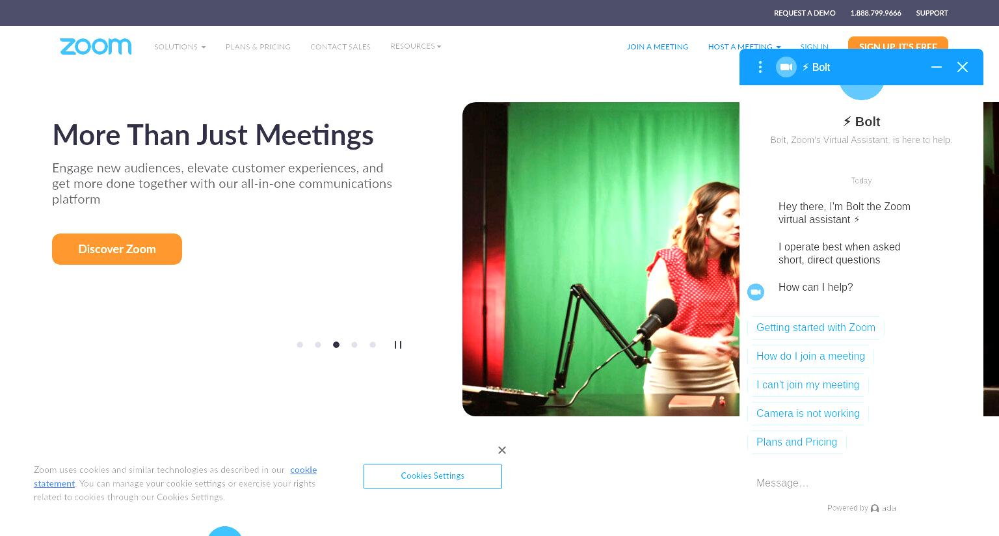Choose 'I can't join my meeting' reply
The width and height of the screenshot is (999, 536).
tap(808, 385)
